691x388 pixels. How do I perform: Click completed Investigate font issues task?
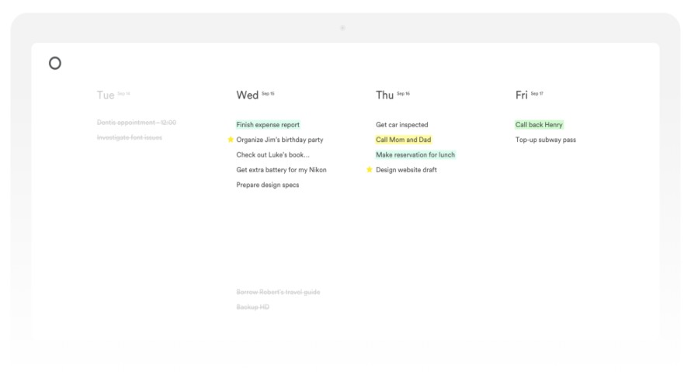pyautogui.click(x=129, y=137)
